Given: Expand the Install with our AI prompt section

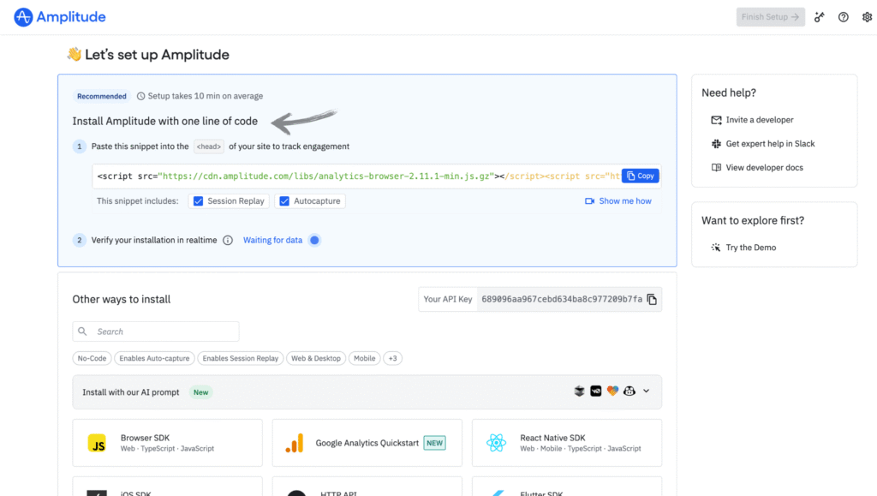Looking at the screenshot, I should (646, 391).
